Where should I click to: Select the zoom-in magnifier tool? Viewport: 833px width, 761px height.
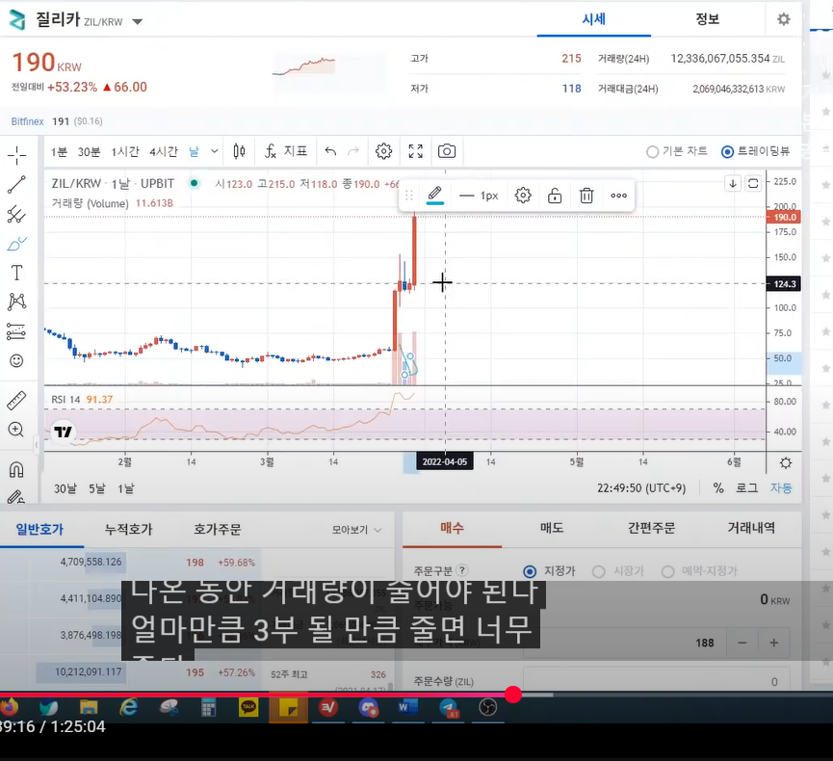pos(16,430)
